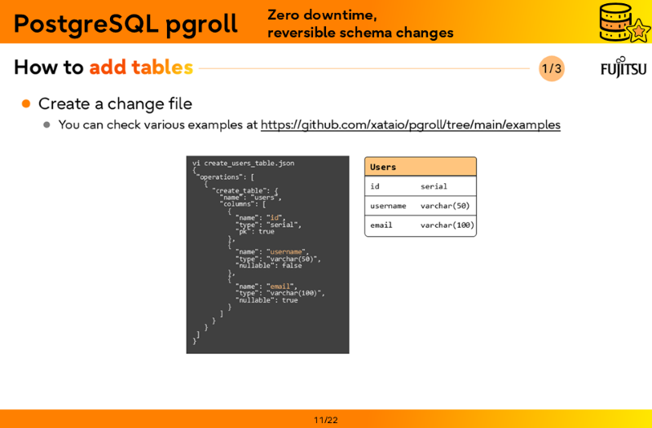Select the id row in Users table
The width and height of the screenshot is (652, 428).
tap(420, 186)
